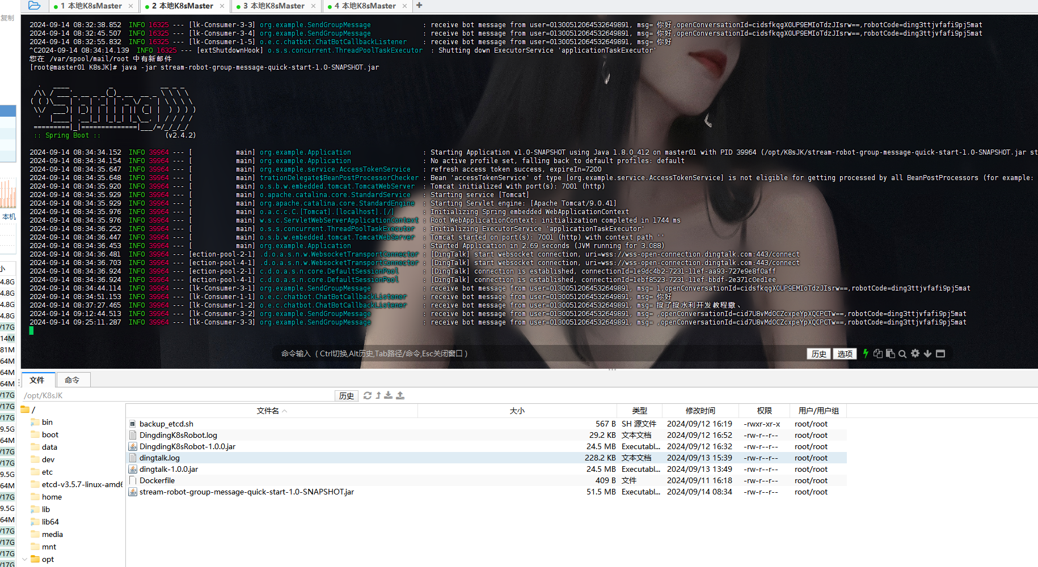Select the lib folder in tree
The height and width of the screenshot is (567, 1038).
[46, 509]
